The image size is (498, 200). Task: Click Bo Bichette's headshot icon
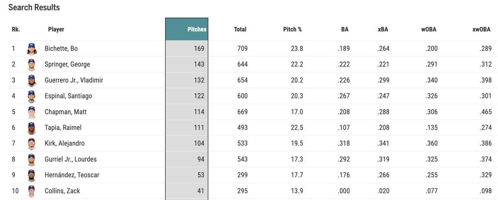click(31, 49)
